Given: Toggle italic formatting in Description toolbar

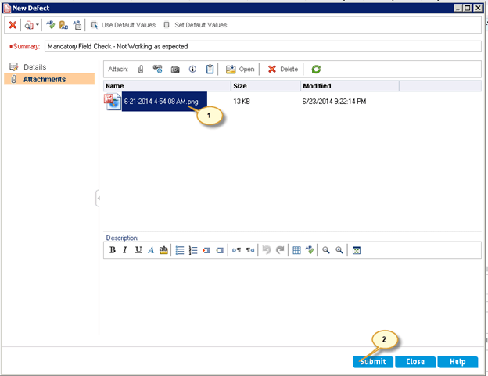Looking at the screenshot, I should (x=125, y=250).
